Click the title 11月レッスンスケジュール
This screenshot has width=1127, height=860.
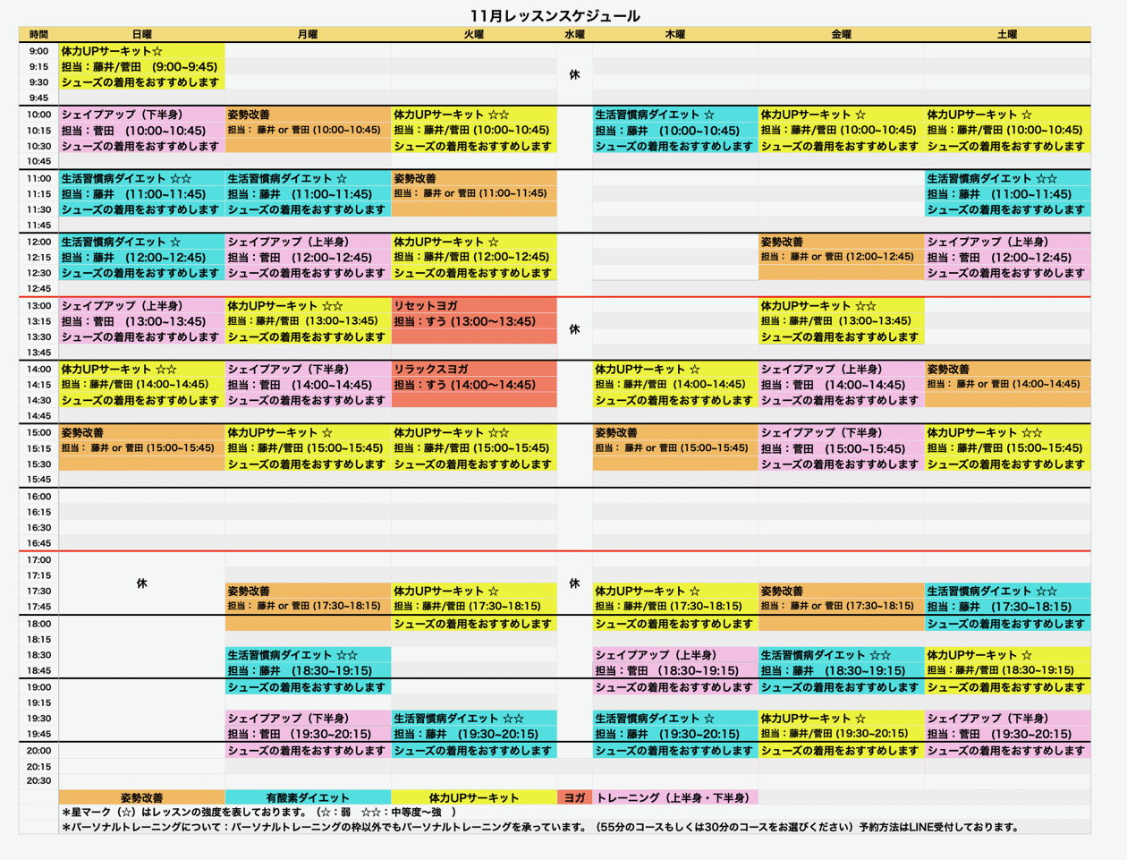point(555,15)
